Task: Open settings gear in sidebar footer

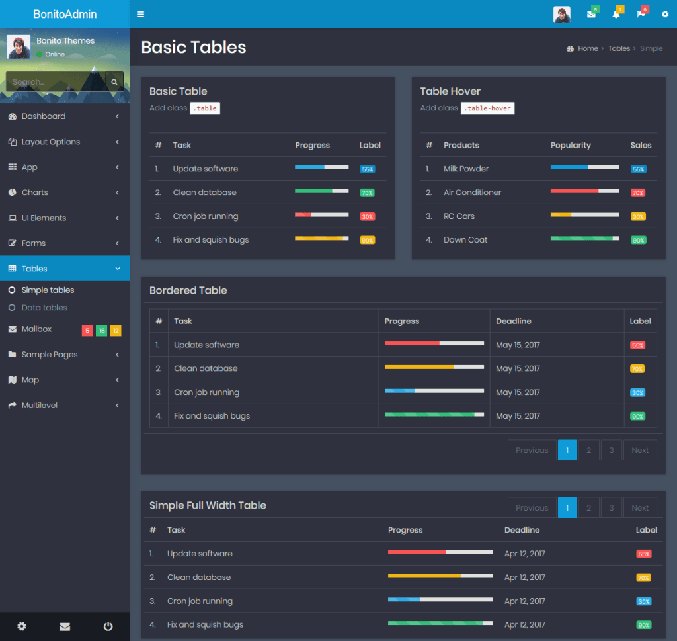Action: point(22,626)
